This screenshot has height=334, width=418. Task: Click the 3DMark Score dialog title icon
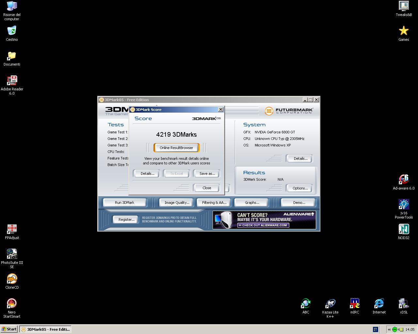133,110
